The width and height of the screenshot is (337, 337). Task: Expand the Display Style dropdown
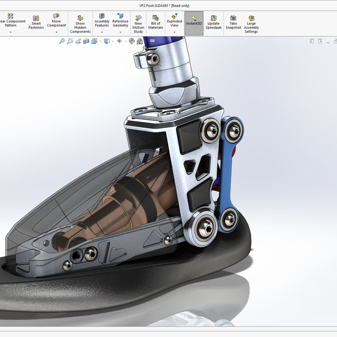[113, 42]
